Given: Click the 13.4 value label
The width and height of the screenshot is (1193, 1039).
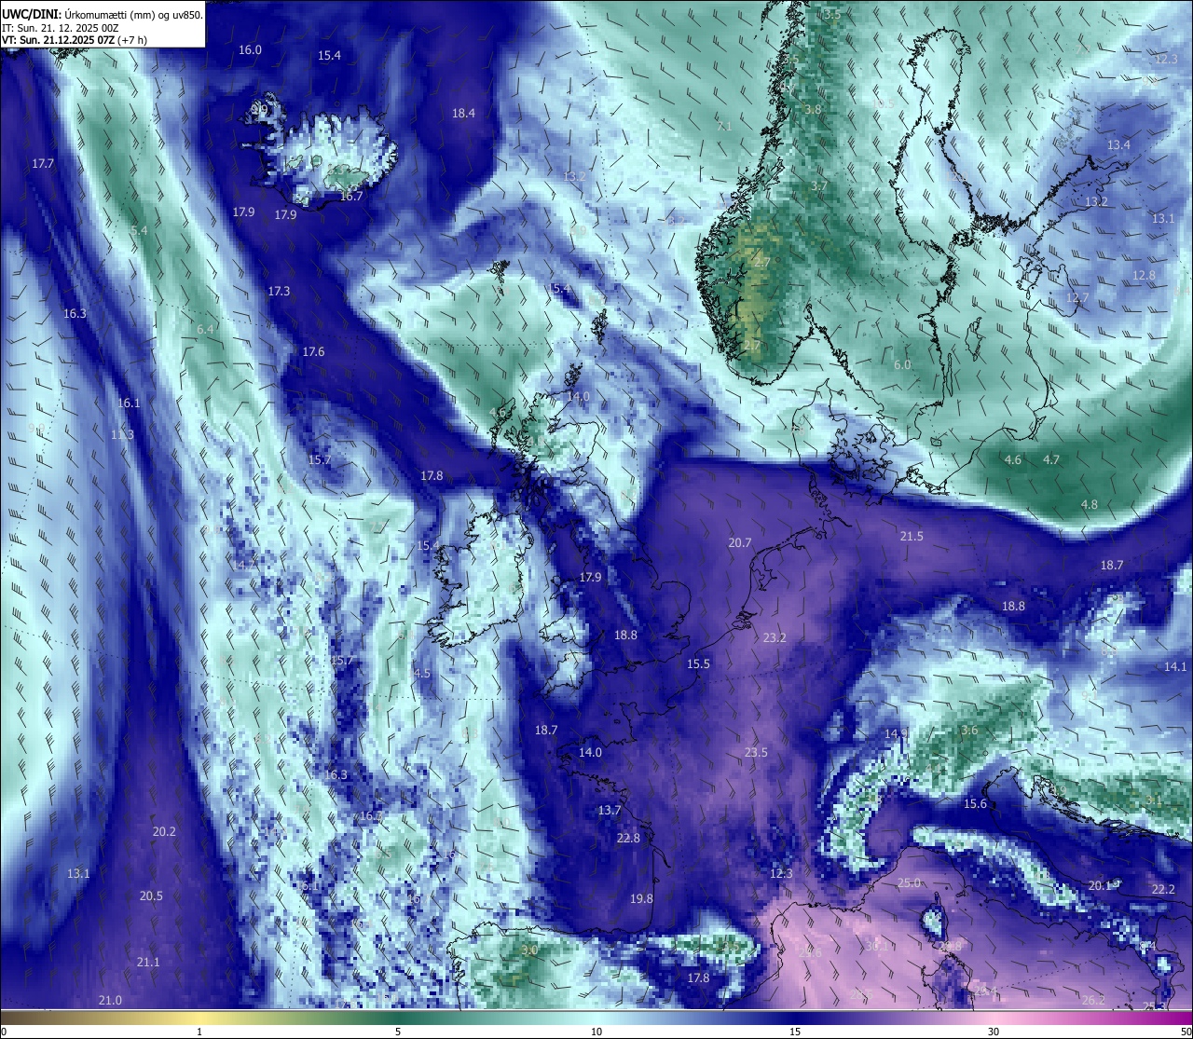Looking at the screenshot, I should 1118,145.
